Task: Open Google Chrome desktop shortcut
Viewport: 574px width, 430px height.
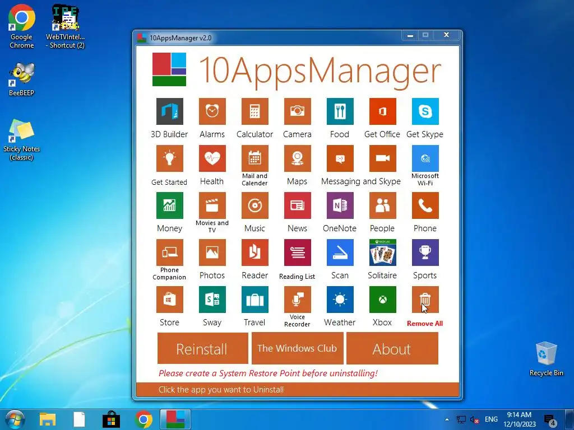Action: [x=22, y=27]
